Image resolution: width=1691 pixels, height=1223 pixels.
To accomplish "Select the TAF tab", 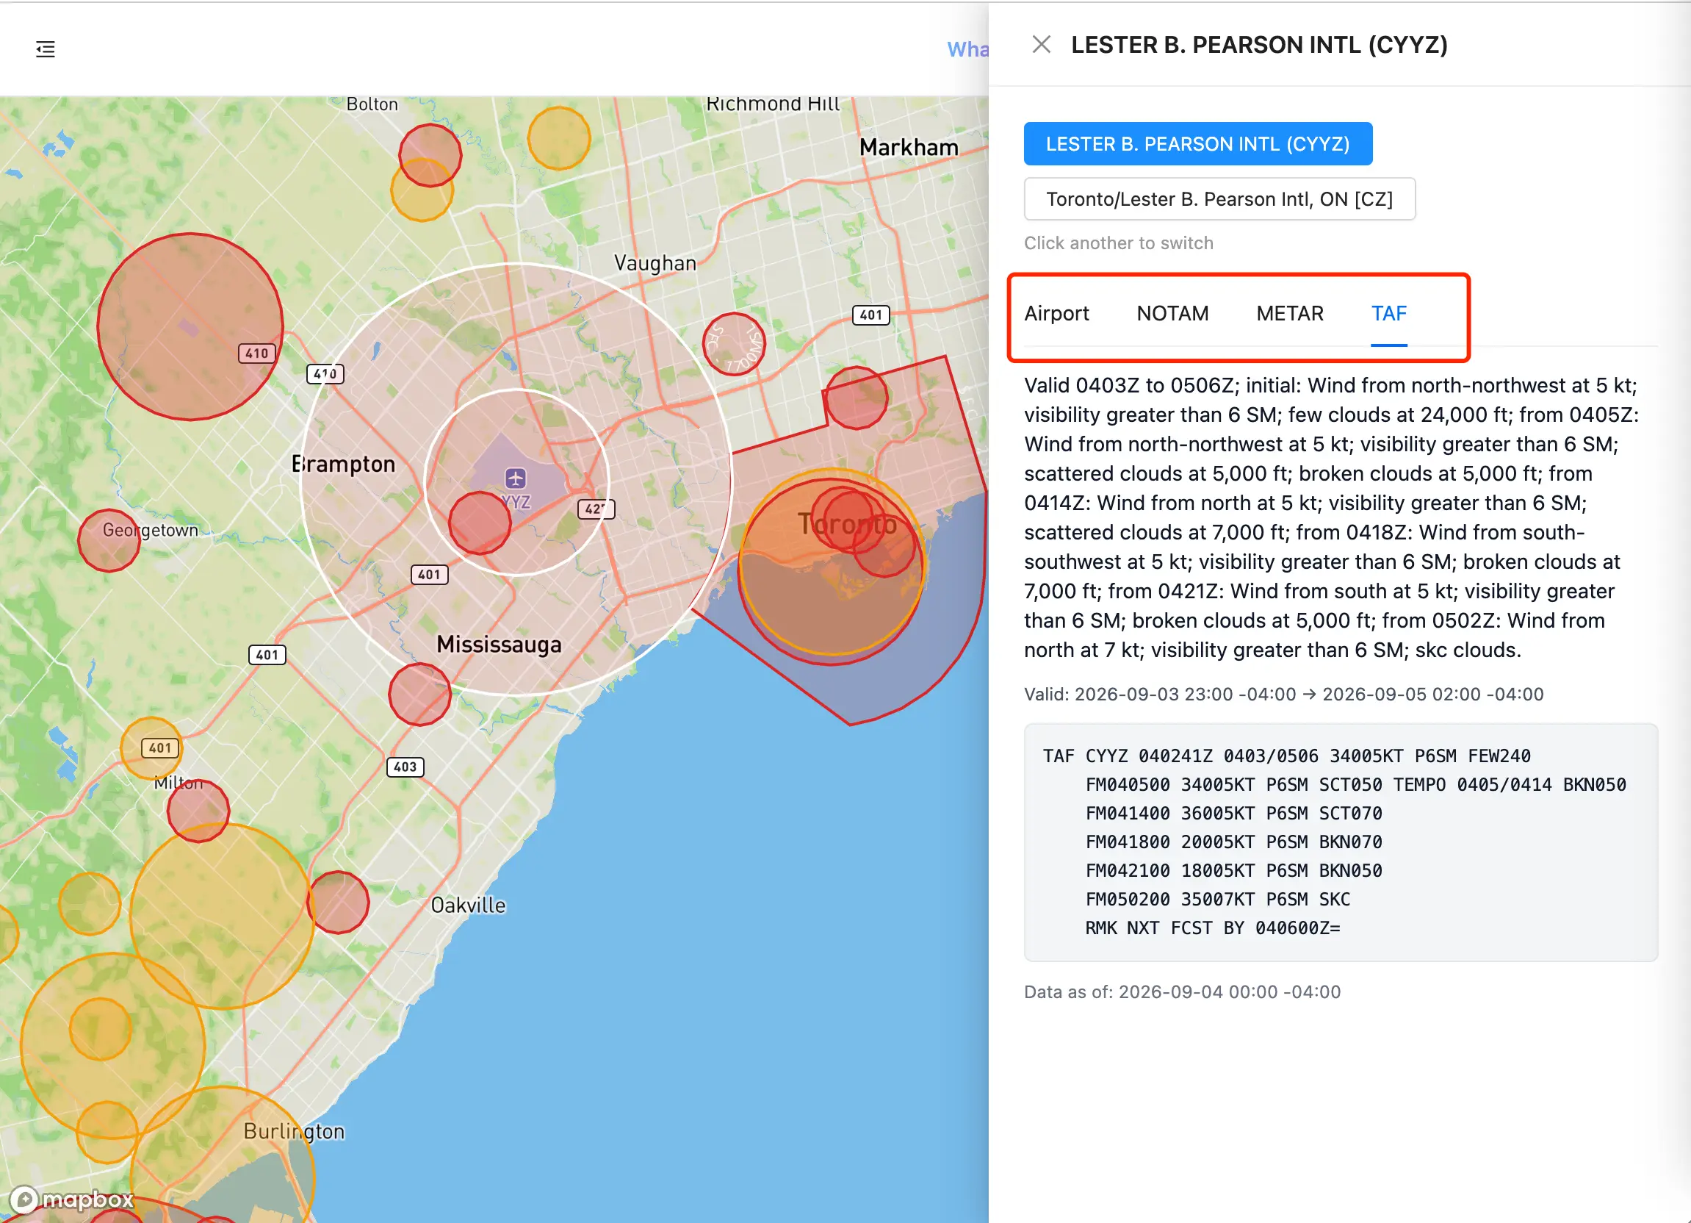I will pos(1388,313).
